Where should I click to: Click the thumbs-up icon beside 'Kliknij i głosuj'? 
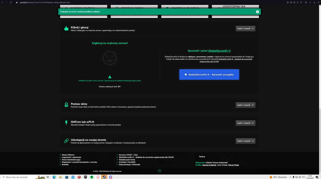click(66, 29)
